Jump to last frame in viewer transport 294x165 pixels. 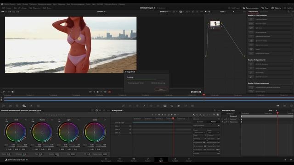click(x=105, y=92)
